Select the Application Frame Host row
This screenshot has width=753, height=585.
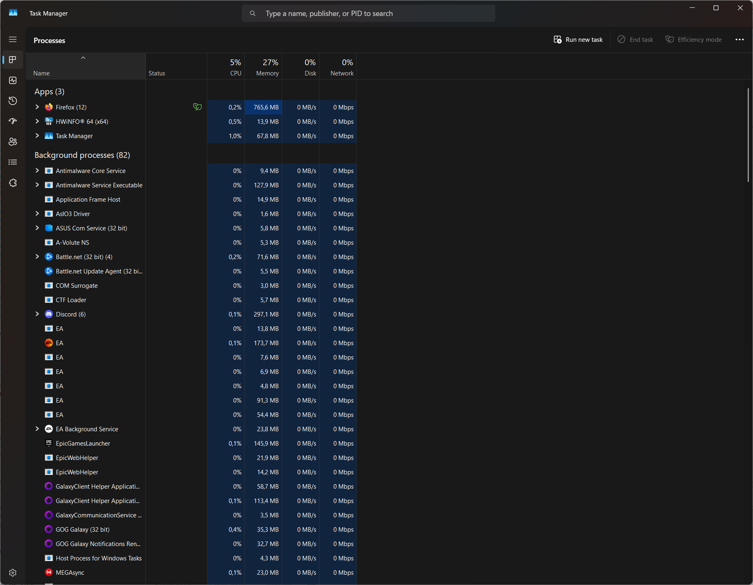click(191, 199)
